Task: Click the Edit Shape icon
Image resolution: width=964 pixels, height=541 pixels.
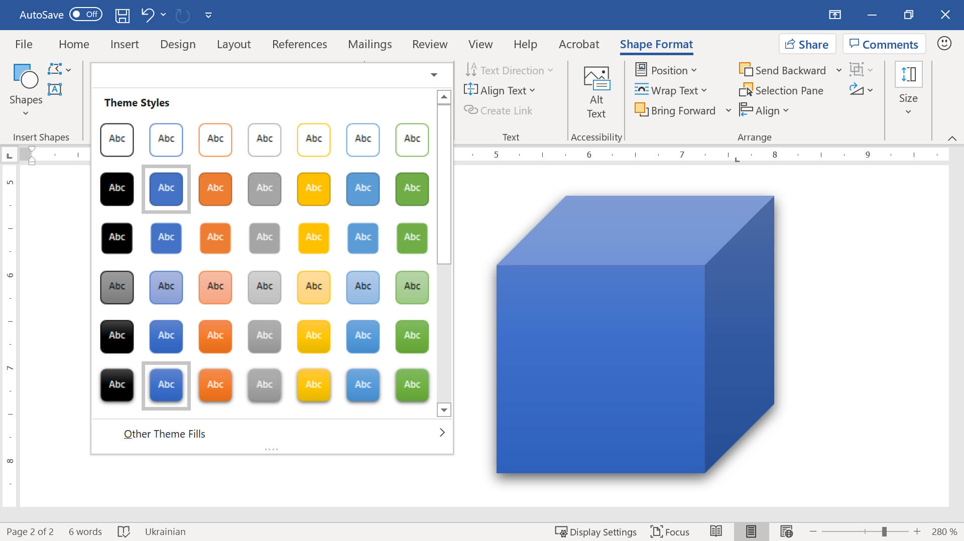Action: 55,70
